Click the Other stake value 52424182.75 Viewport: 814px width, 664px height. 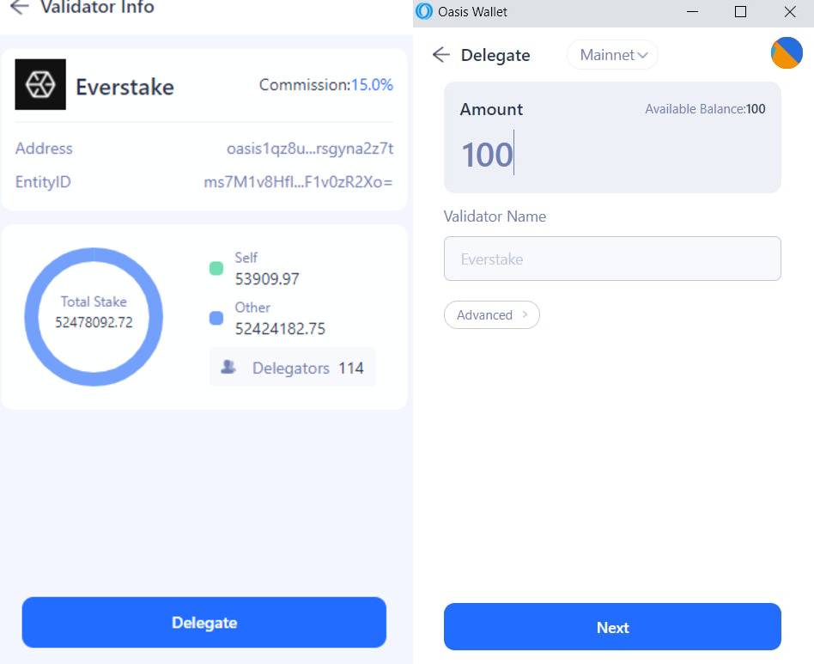(280, 329)
